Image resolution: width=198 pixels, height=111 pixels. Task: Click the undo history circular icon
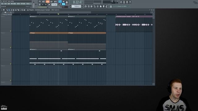121,2
